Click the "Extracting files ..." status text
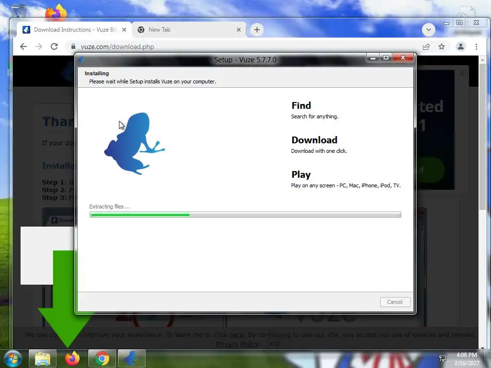Viewport: 491px width, 368px height. coord(110,207)
